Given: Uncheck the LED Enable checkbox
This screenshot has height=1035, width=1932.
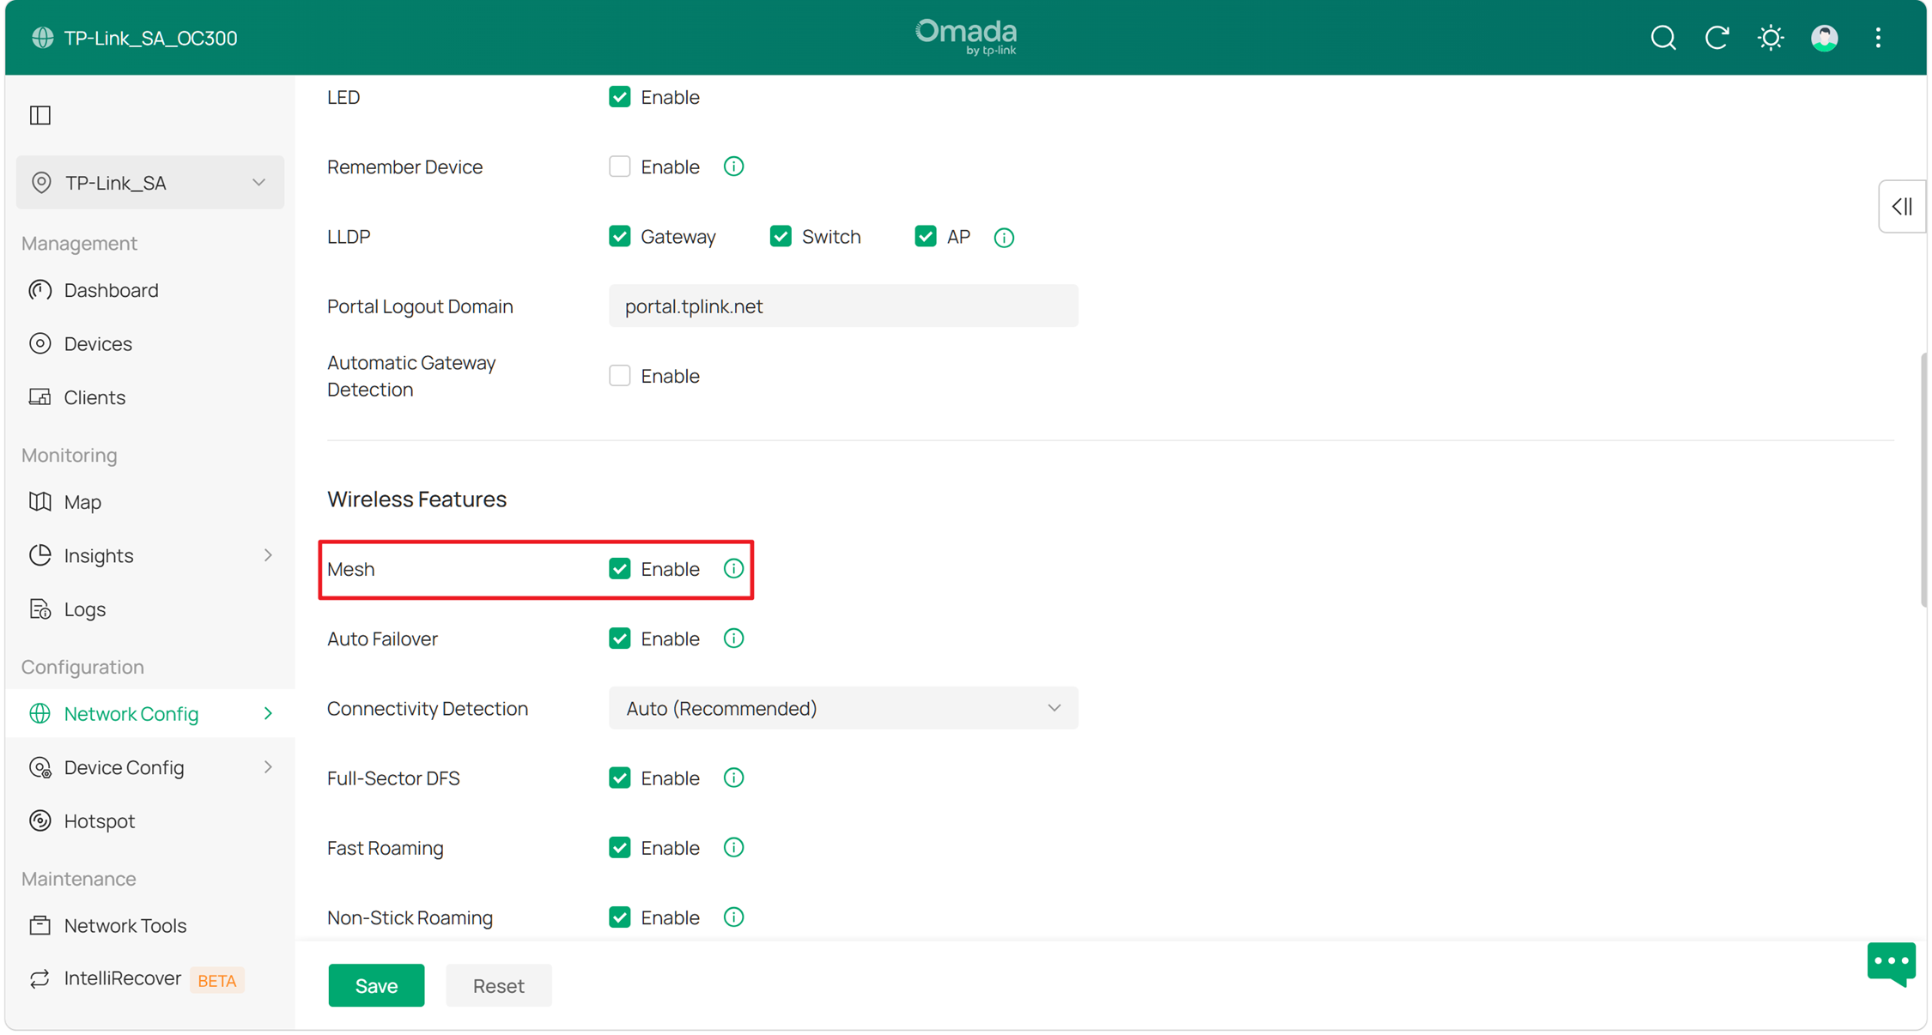Looking at the screenshot, I should click(620, 97).
